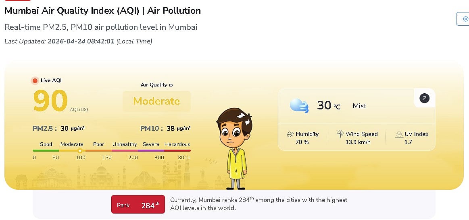
Task: Click the large 90 AQI value
Action: 50,100
